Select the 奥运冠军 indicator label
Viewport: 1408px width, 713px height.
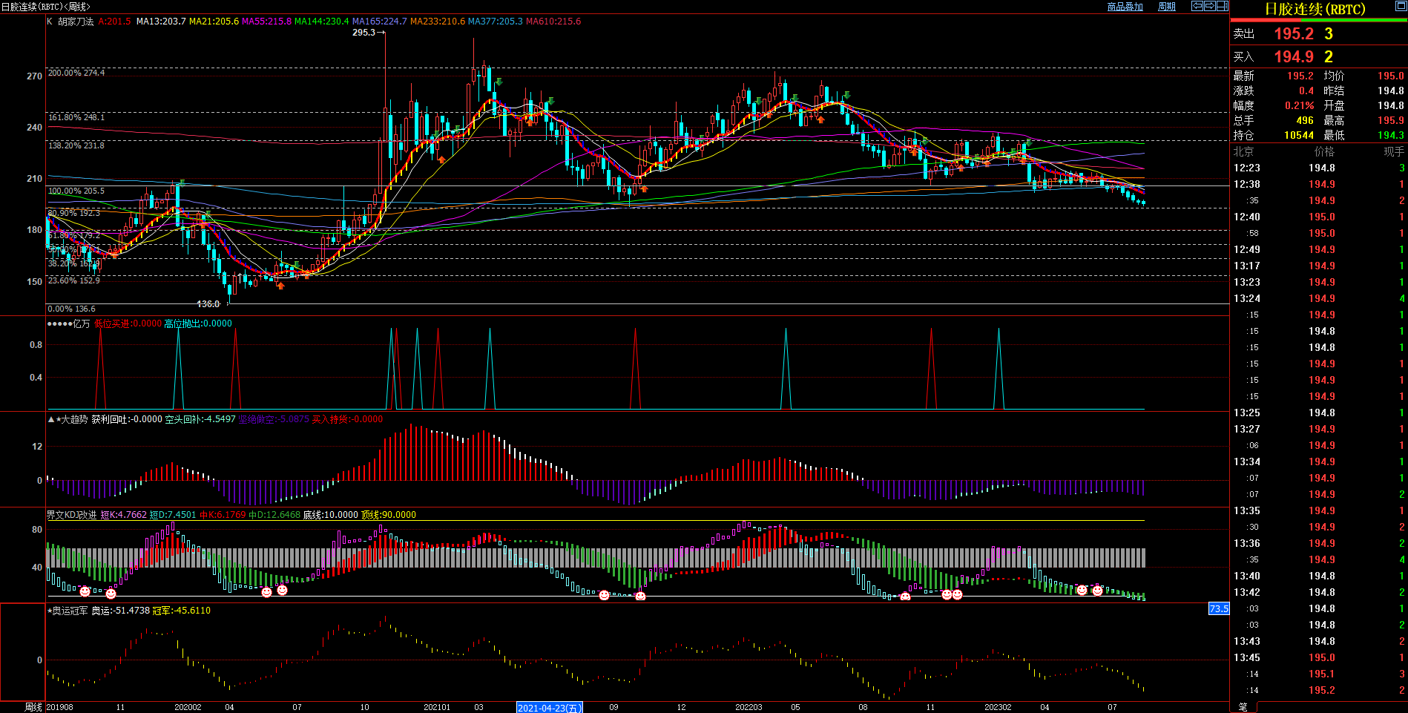(70, 611)
